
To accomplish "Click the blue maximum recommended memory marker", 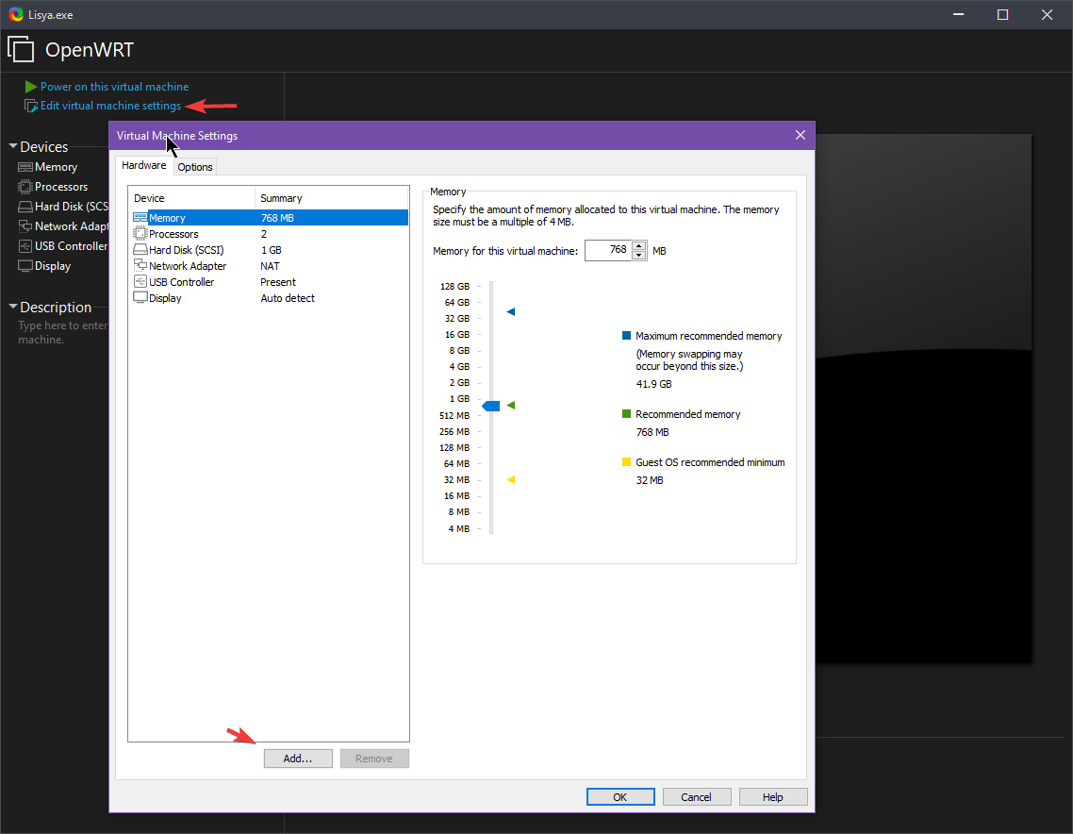I will click(510, 311).
